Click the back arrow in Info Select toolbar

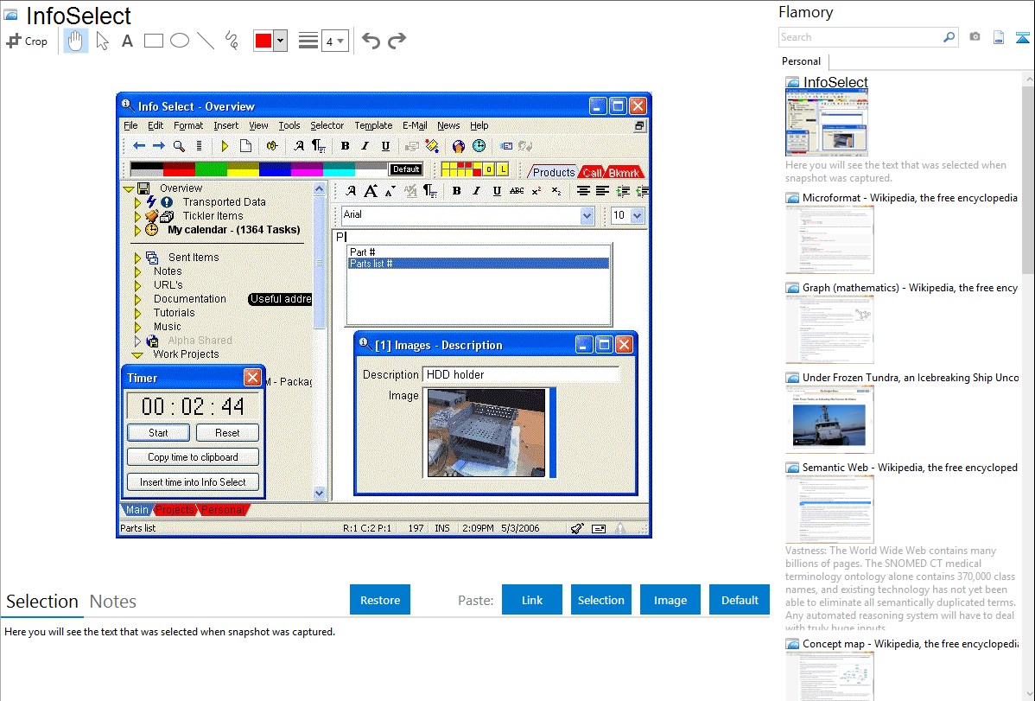138,146
